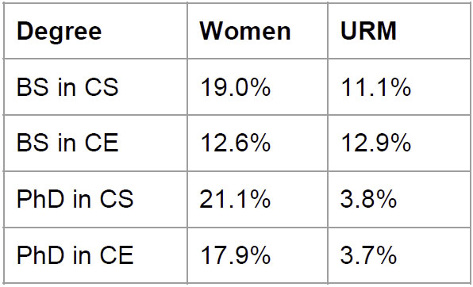Click the 3.8% URM cell
This screenshot has width=473, height=287.
click(x=368, y=199)
